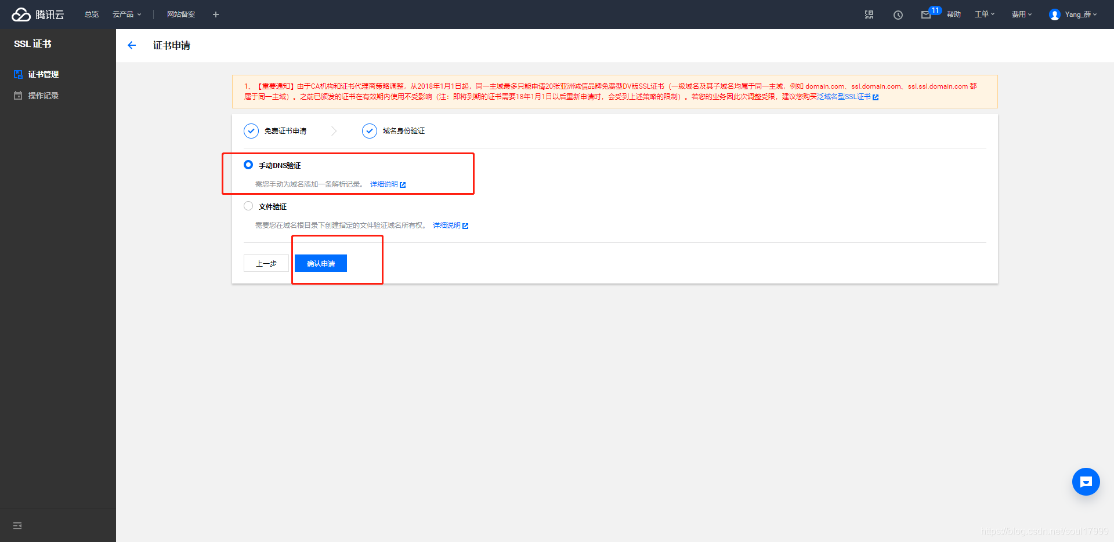Click the user avatar icon
The width and height of the screenshot is (1114, 542).
(1055, 15)
